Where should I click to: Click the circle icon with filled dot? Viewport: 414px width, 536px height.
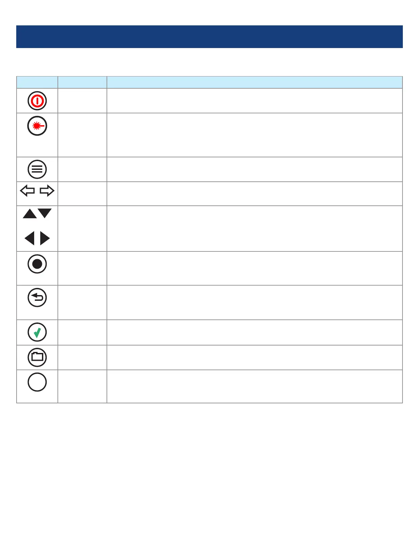coord(37,264)
